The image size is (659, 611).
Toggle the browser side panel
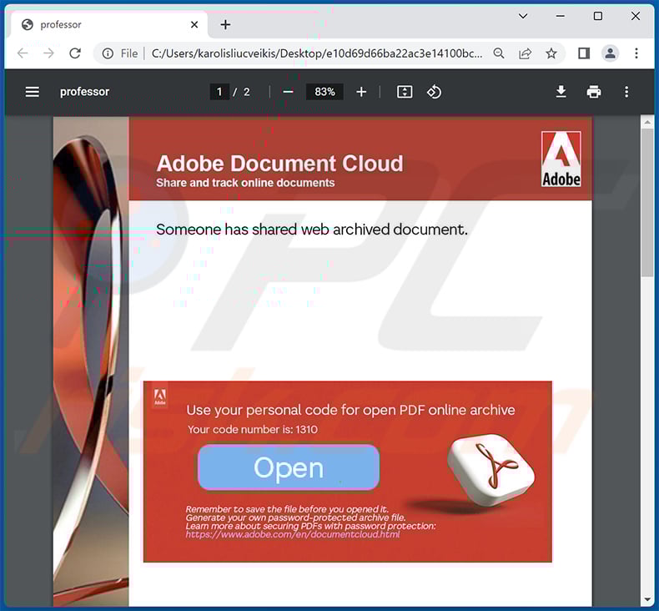[584, 53]
